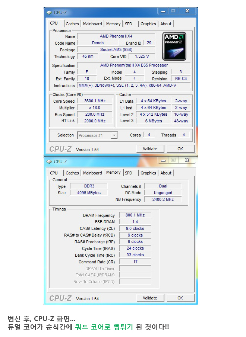Click the Specification field with B55 Processor
This screenshot has width=246, height=337.
[134, 65]
